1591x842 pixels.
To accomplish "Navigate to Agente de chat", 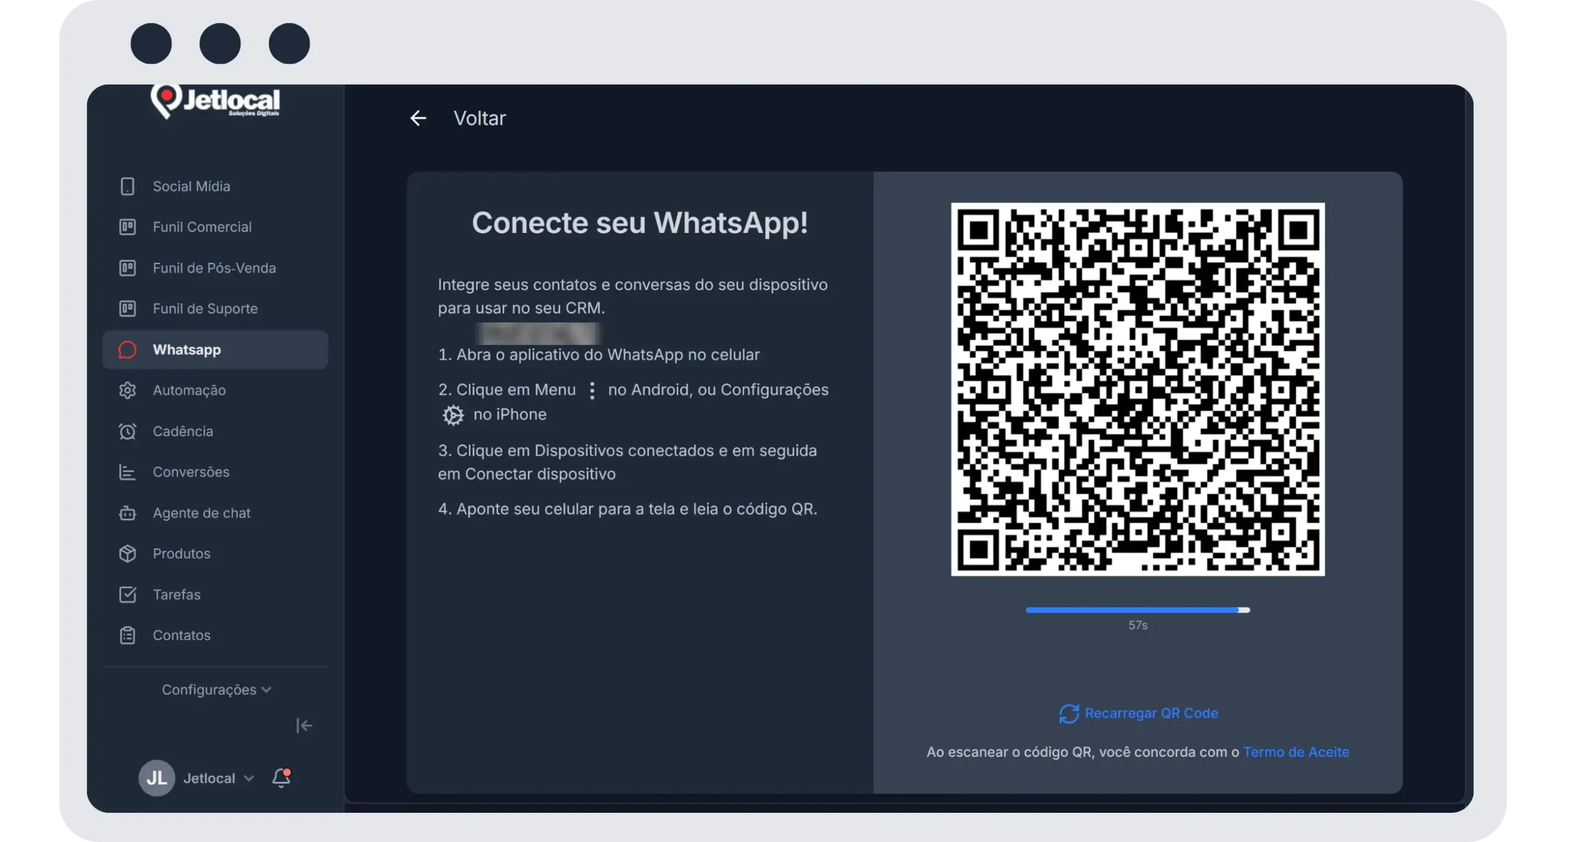I will tap(215, 513).
